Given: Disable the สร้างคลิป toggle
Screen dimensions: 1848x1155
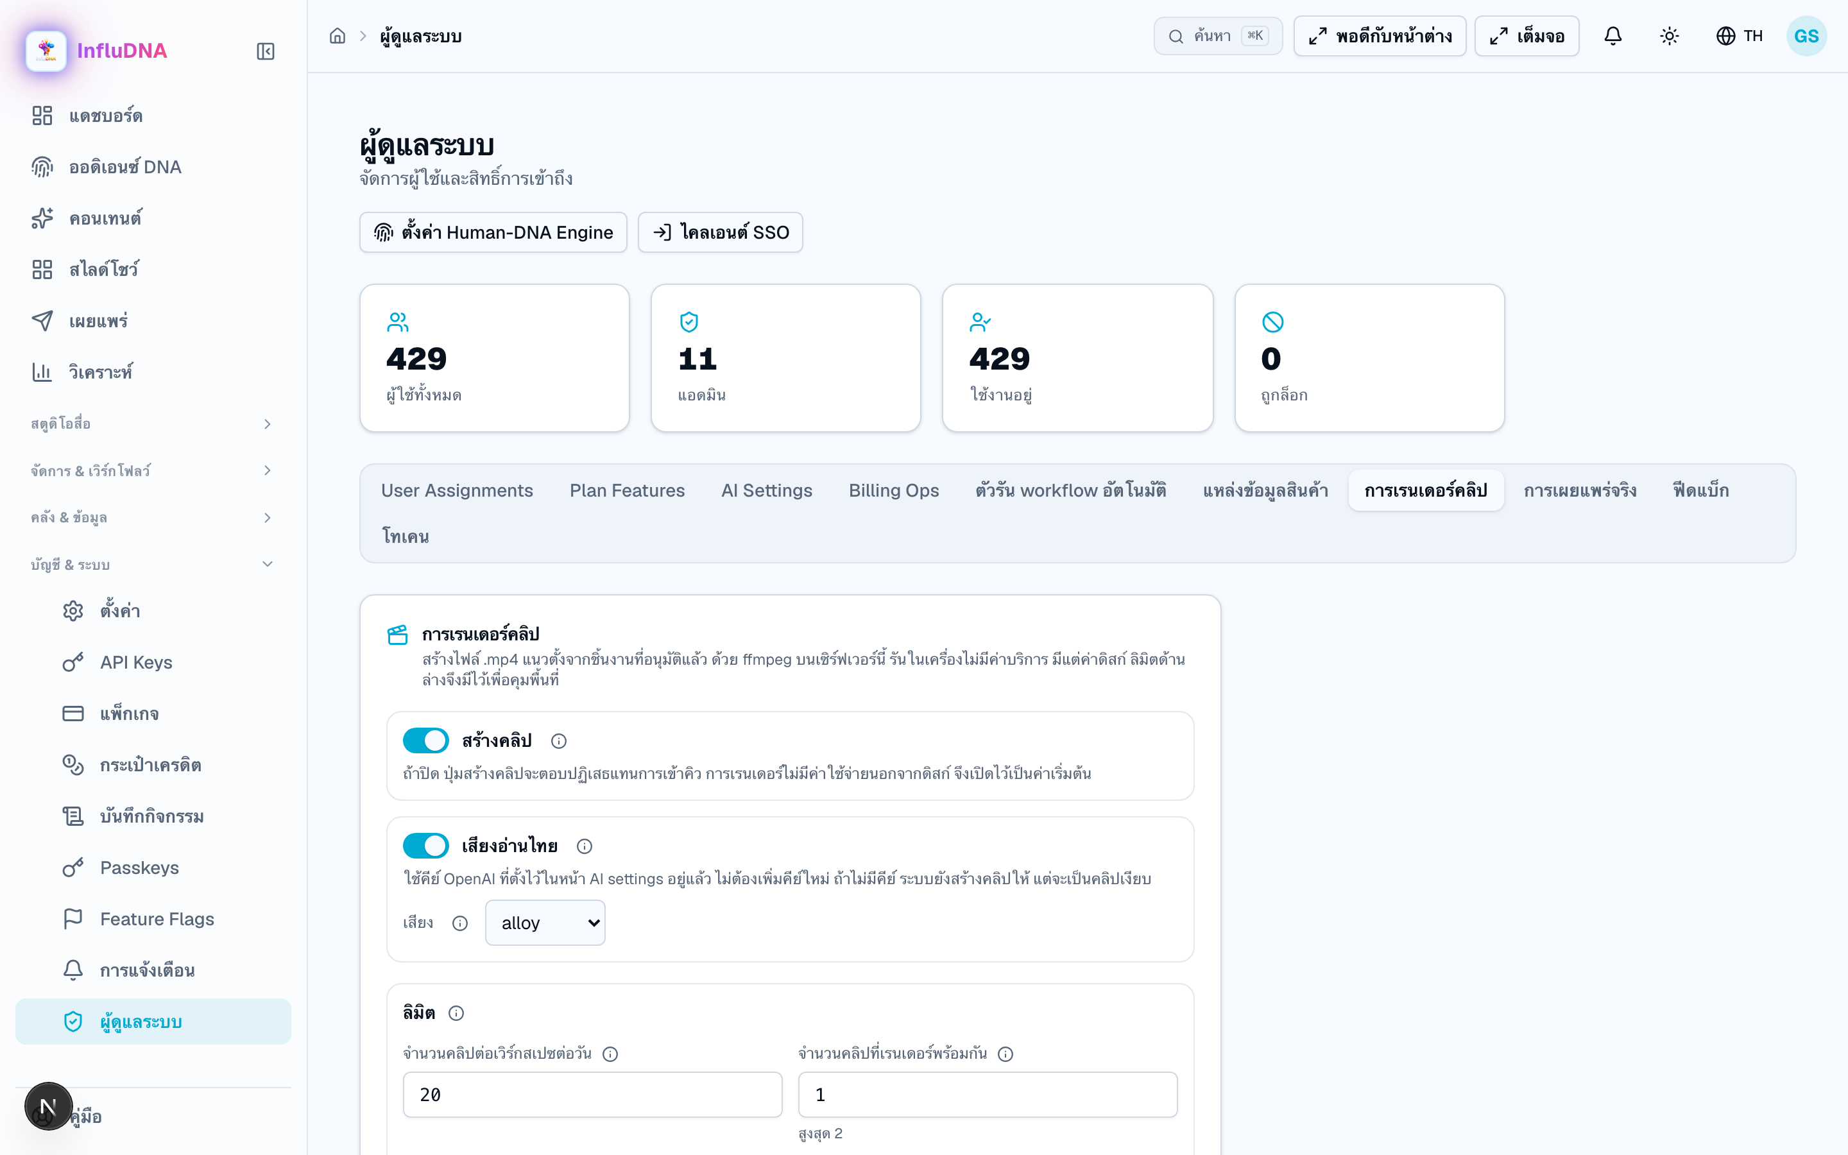Looking at the screenshot, I should (x=425, y=740).
